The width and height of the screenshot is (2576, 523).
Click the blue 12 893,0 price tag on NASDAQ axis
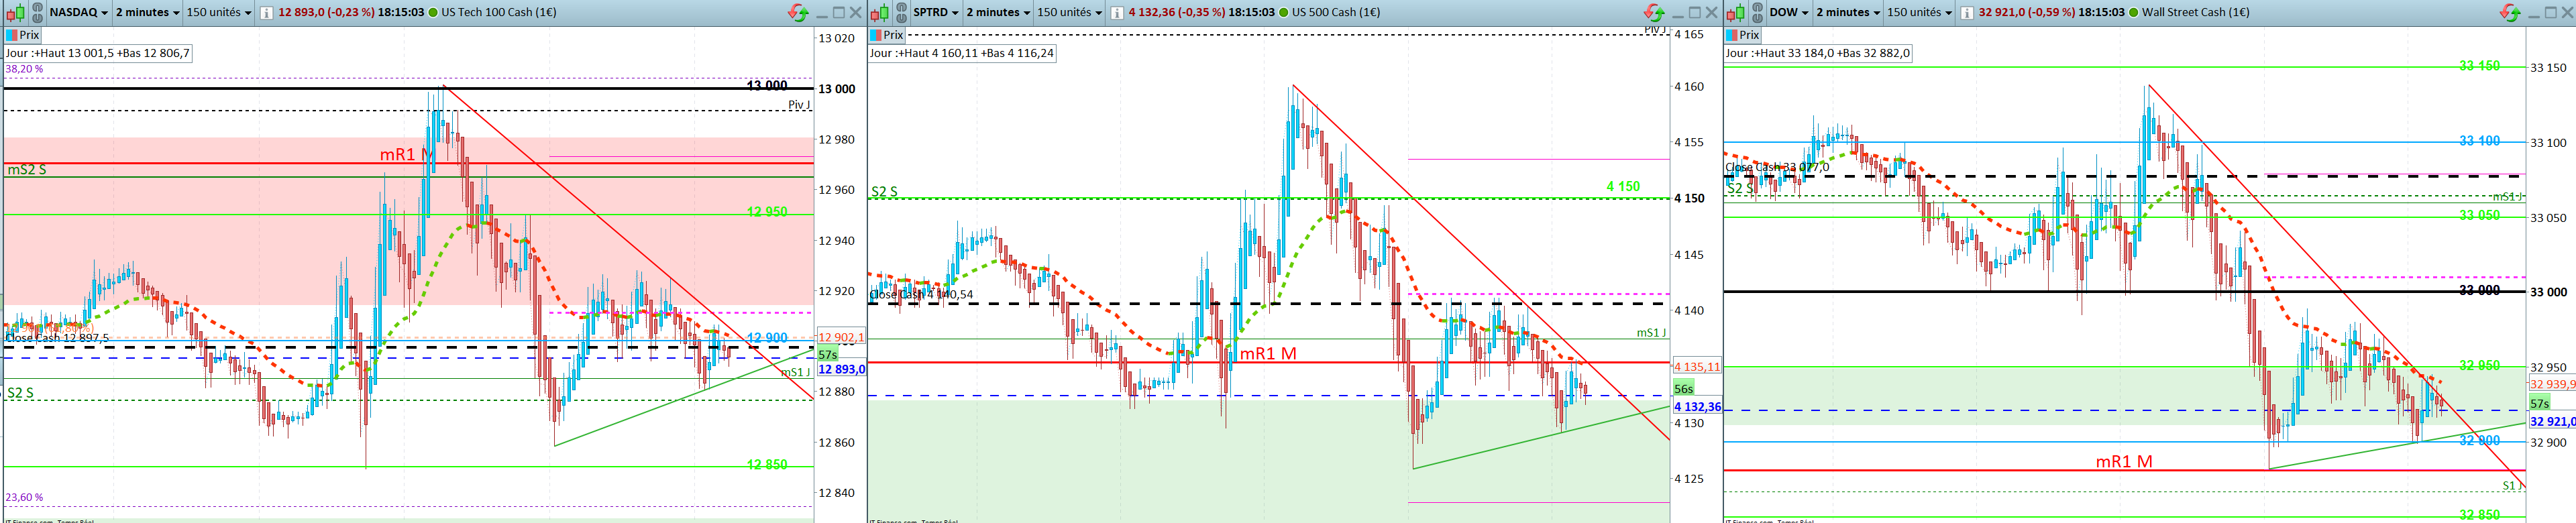842,370
